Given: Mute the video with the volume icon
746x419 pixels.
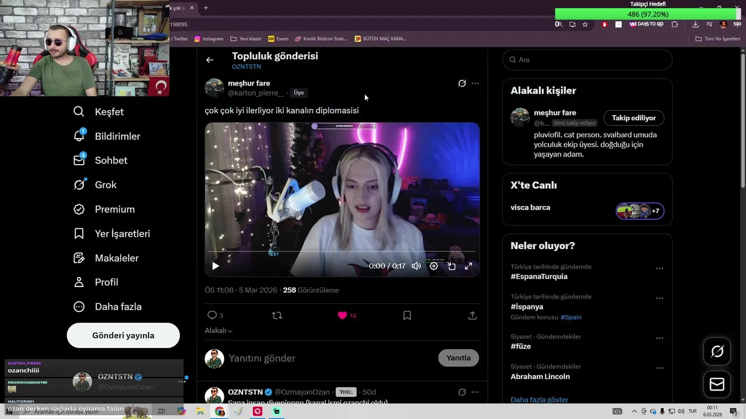Looking at the screenshot, I should pos(416,266).
